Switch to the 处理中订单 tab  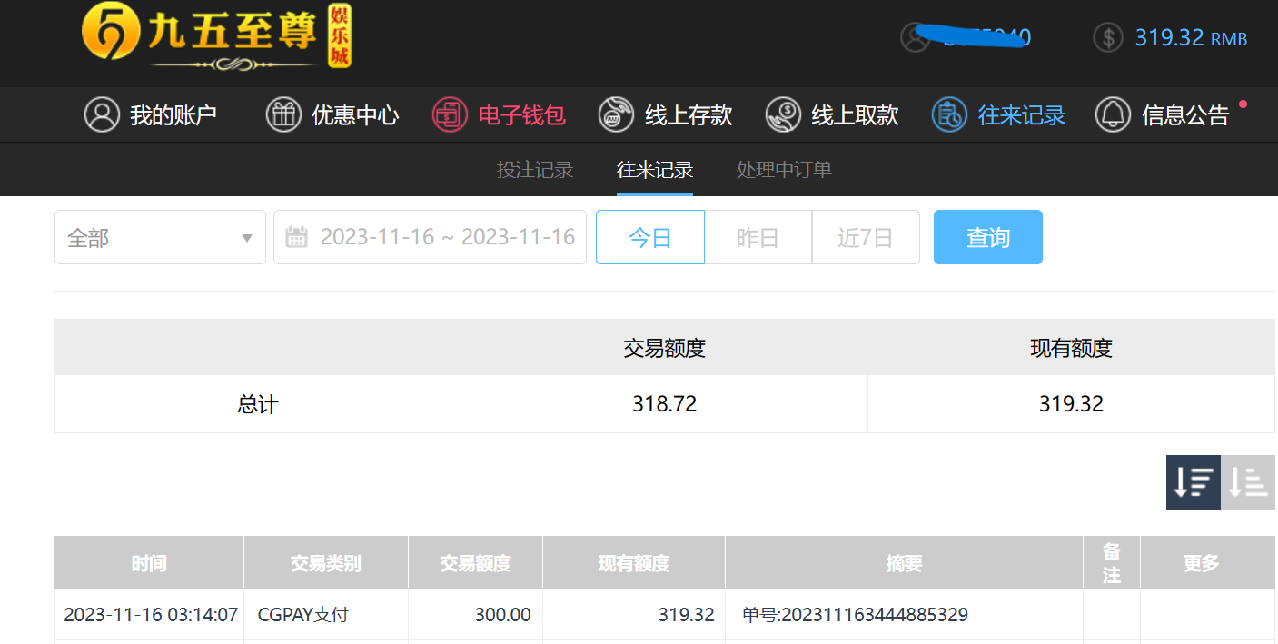tap(784, 169)
